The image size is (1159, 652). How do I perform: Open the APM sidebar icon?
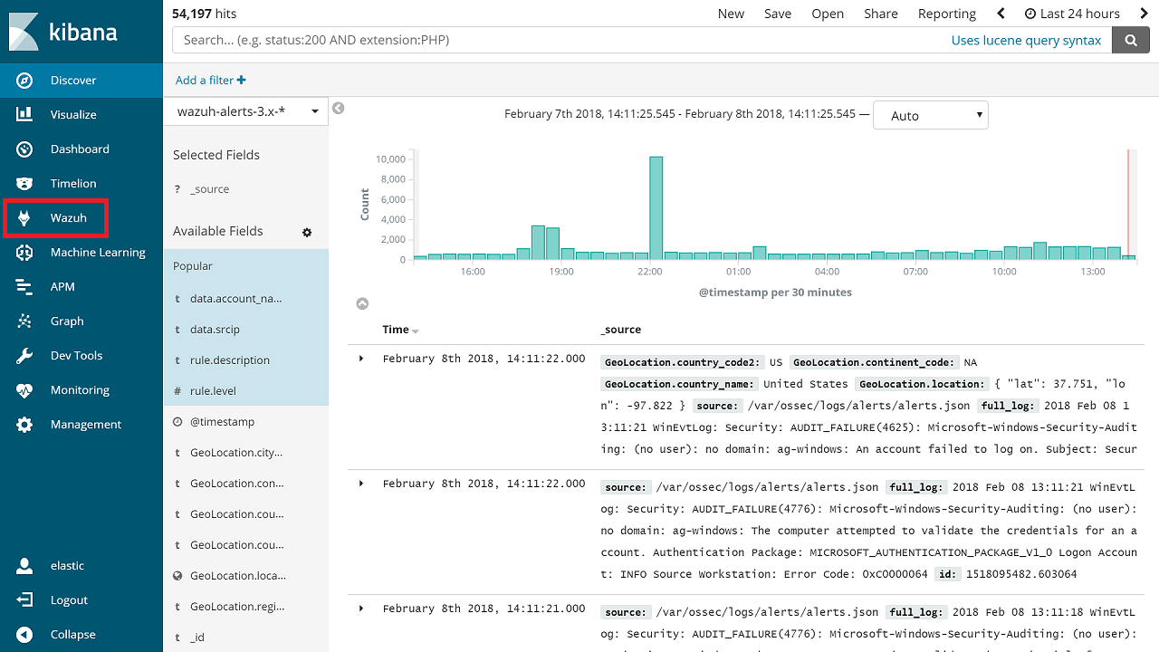(24, 287)
